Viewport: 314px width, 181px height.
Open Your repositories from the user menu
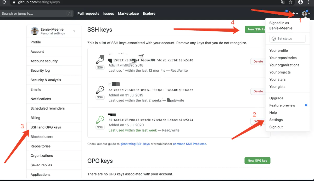coord(283,58)
